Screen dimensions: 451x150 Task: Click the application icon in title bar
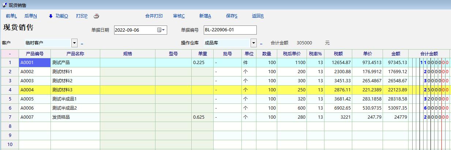tap(4, 5)
